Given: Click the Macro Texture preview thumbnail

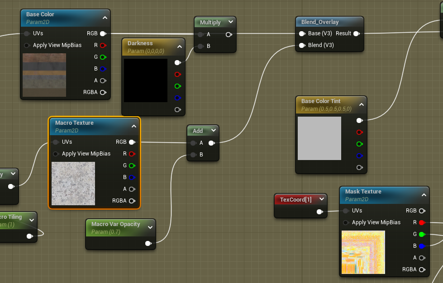Looking at the screenshot, I should tap(73, 184).
